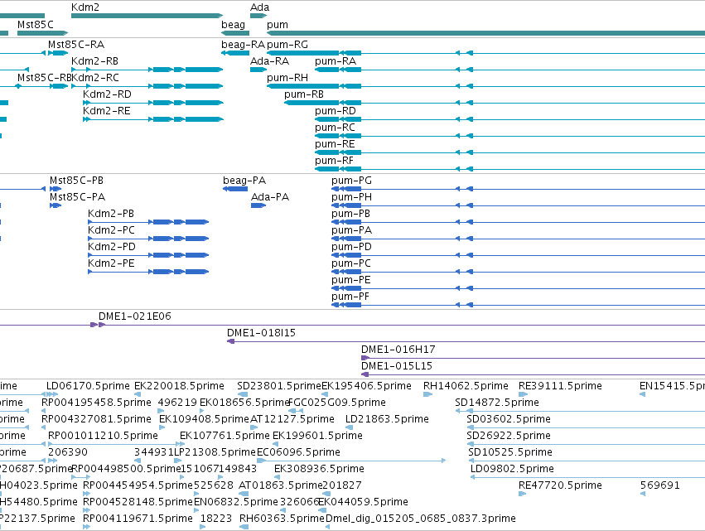This screenshot has height=531, width=705.
Task: Click EST SD26922.5prime
Action: [509, 436]
